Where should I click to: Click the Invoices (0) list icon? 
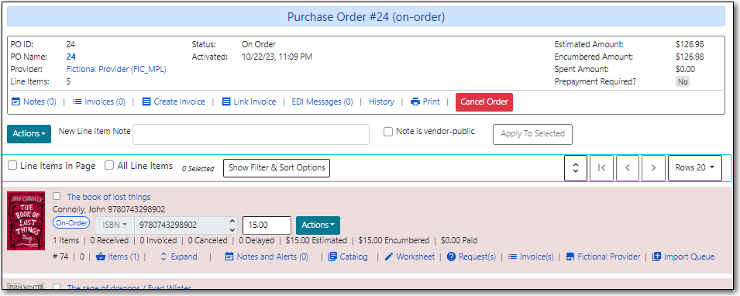pyautogui.click(x=77, y=102)
